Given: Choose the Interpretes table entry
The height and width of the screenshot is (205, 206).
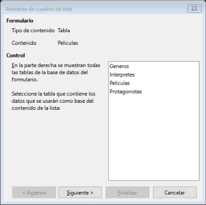Looking at the screenshot, I should tap(122, 75).
